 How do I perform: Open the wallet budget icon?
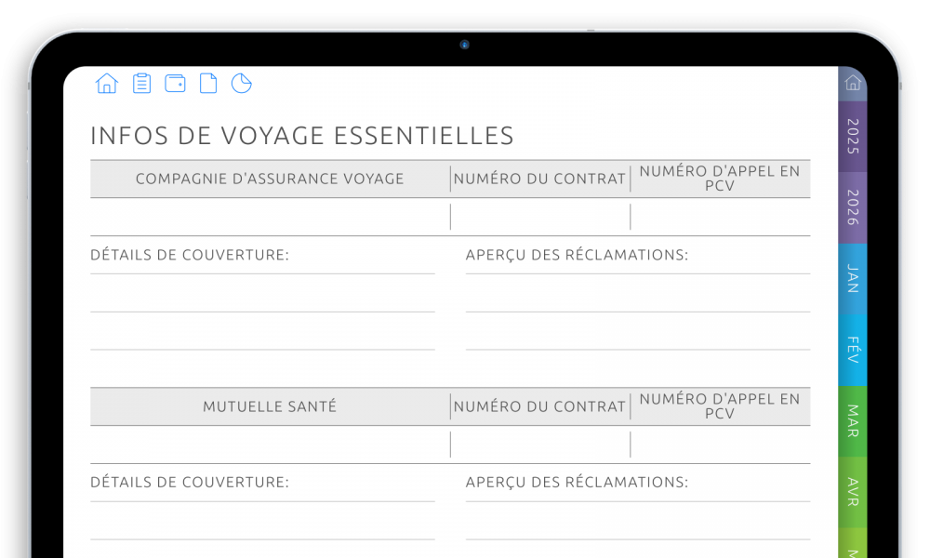pyautogui.click(x=175, y=84)
